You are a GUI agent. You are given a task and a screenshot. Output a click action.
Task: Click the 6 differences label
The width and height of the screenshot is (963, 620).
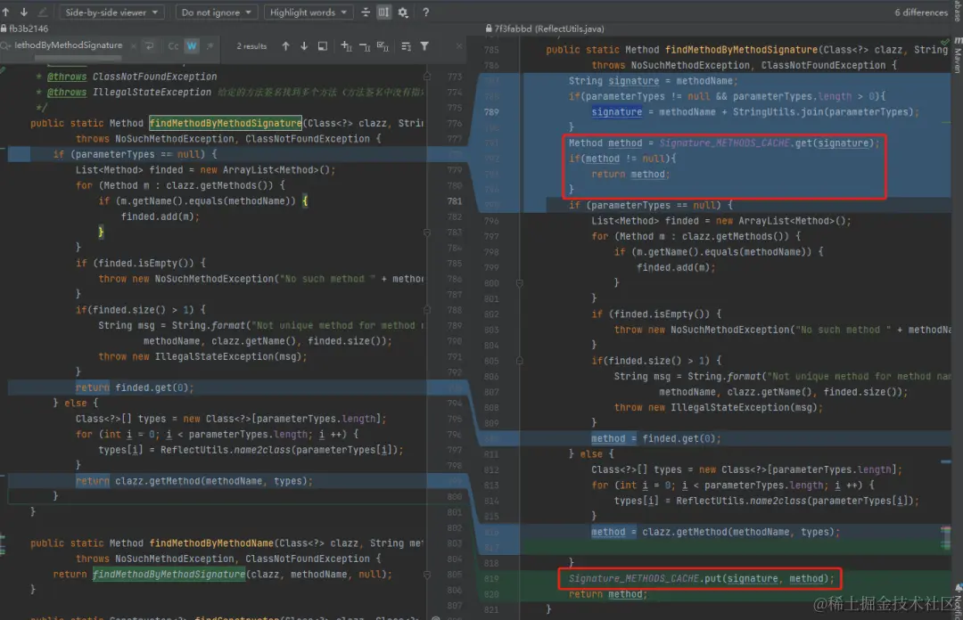[x=920, y=12]
